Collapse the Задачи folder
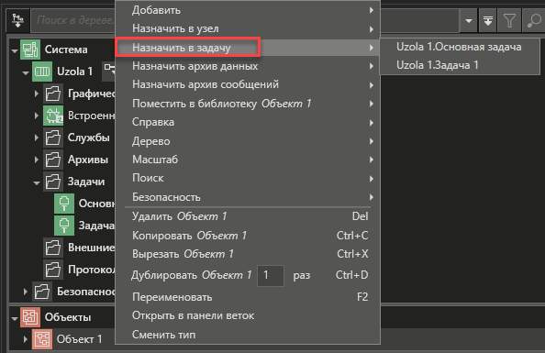 (x=37, y=182)
